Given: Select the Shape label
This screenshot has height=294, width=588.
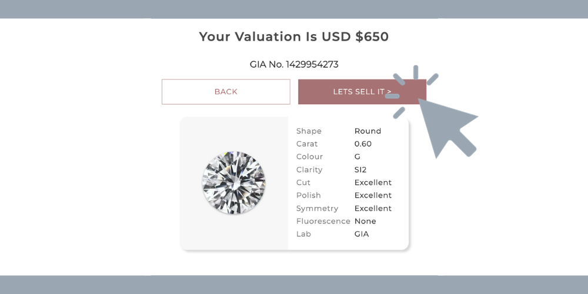Looking at the screenshot, I should (x=309, y=131).
